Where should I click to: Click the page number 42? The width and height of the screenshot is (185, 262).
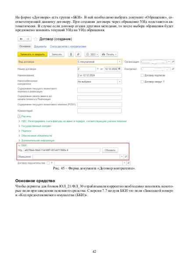click(94, 251)
